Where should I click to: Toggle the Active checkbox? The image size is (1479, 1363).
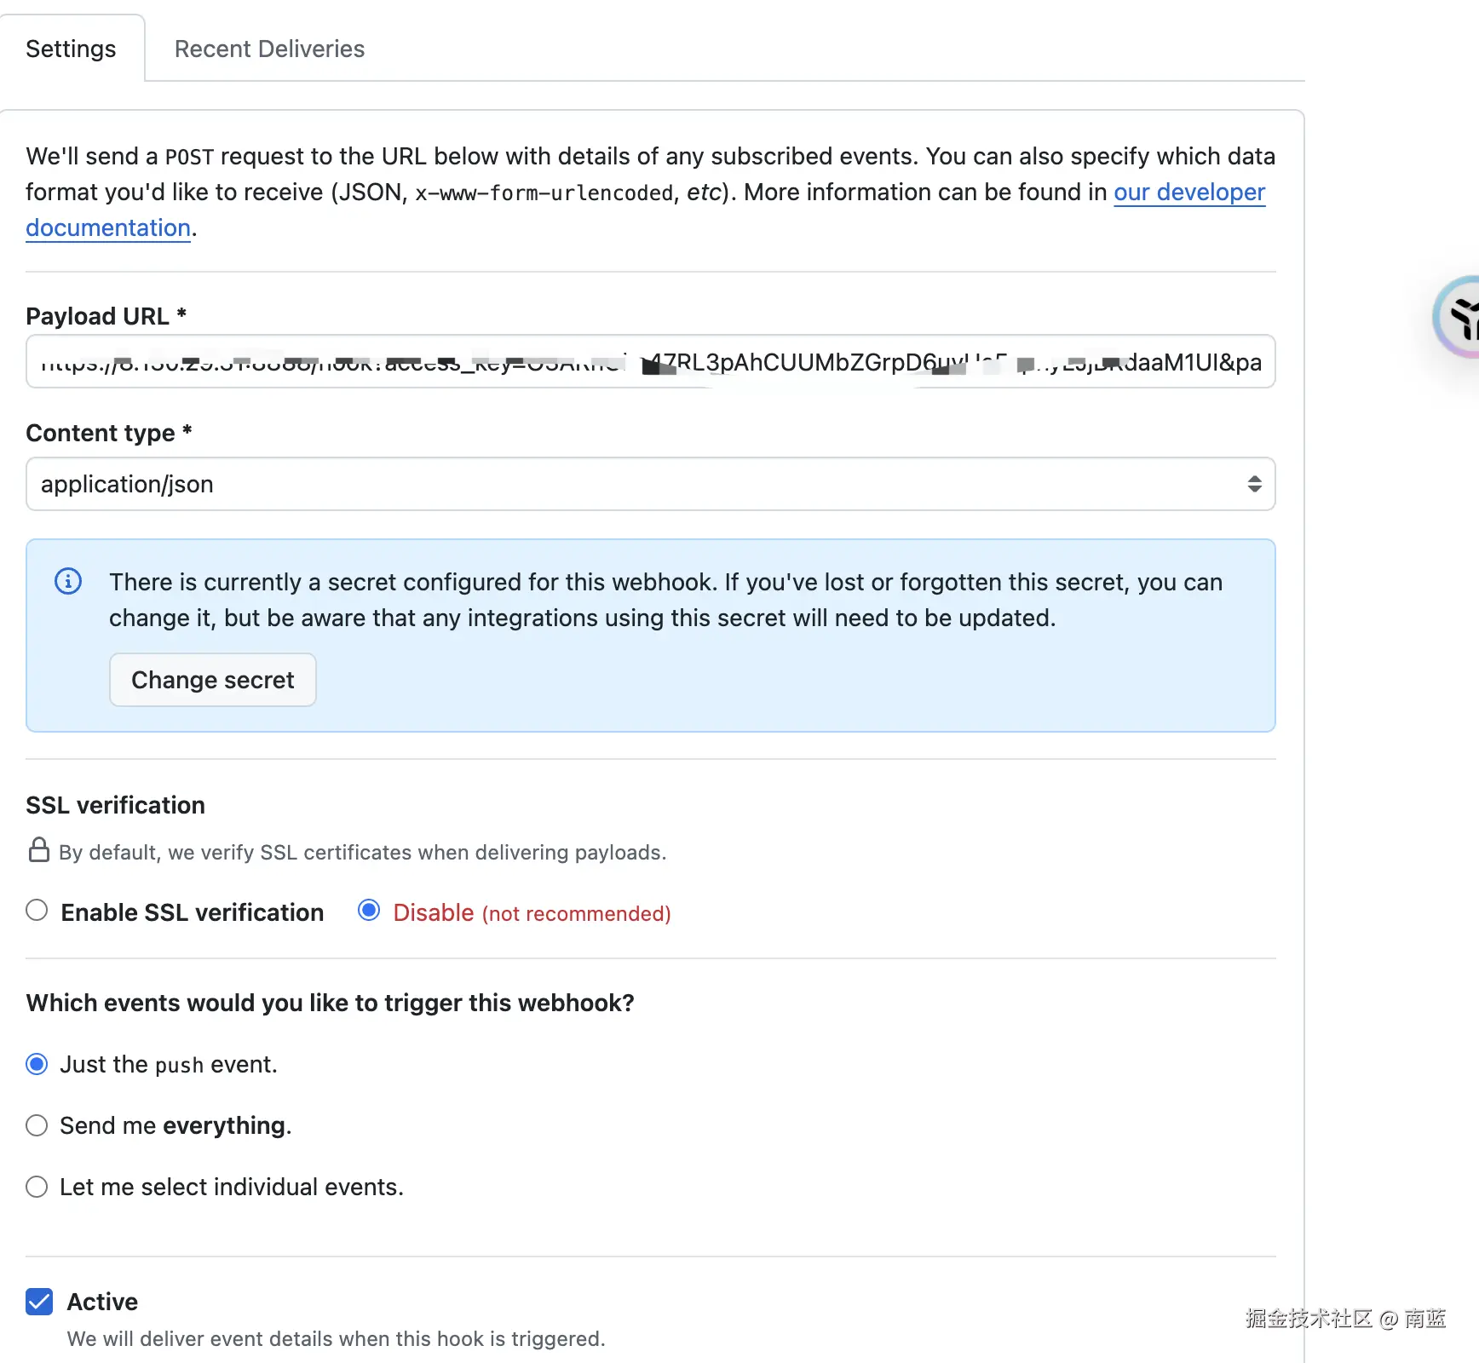click(39, 1302)
